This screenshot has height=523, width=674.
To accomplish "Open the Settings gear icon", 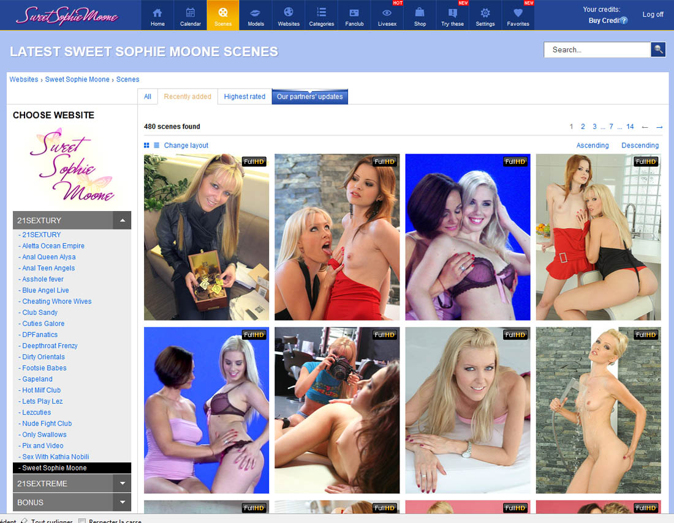I will click(x=485, y=13).
